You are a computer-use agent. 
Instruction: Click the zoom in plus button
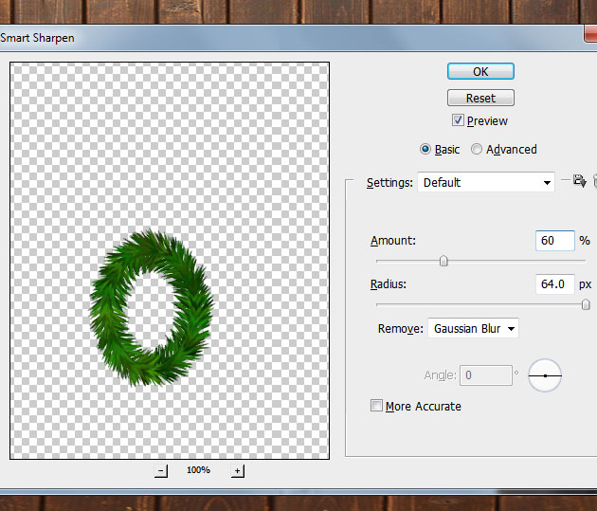click(x=238, y=470)
